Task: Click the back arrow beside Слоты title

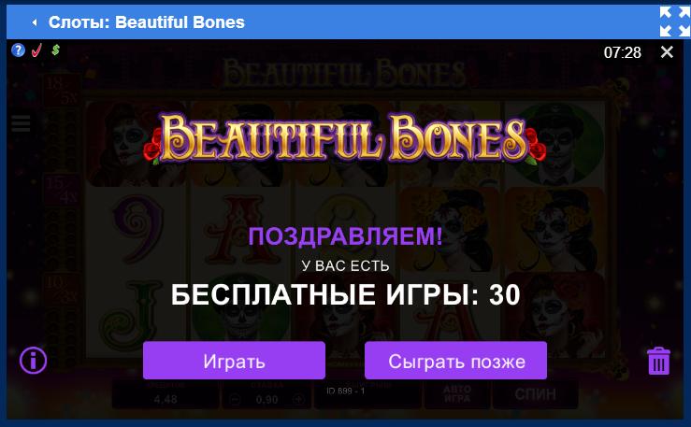Action: pos(35,22)
